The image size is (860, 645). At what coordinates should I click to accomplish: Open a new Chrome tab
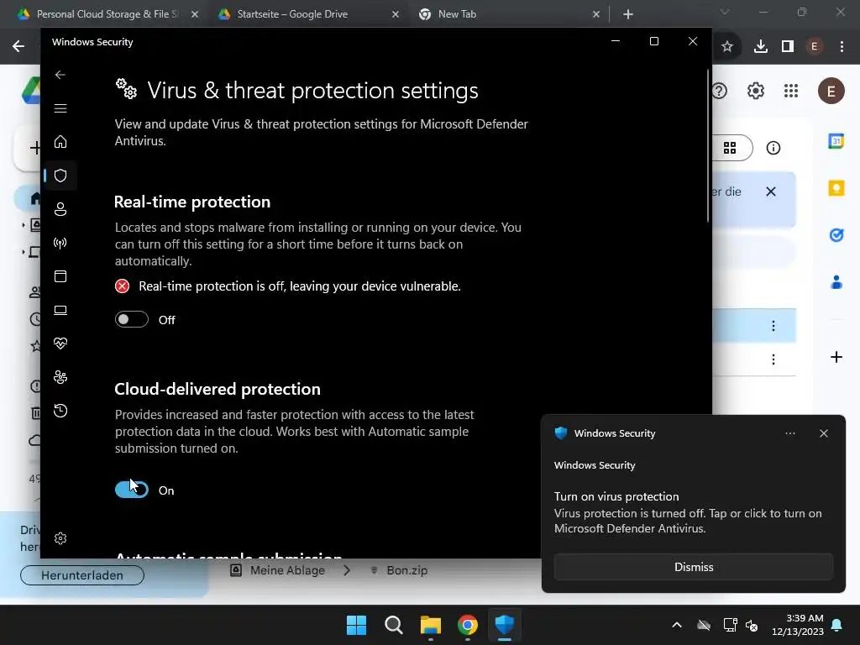(628, 14)
